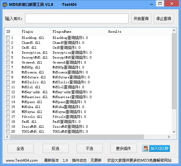Click the QQ group avatar icon

click(146, 148)
